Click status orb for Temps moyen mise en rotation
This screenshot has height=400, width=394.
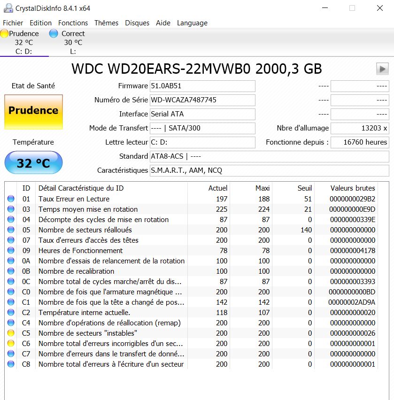coord(11,209)
